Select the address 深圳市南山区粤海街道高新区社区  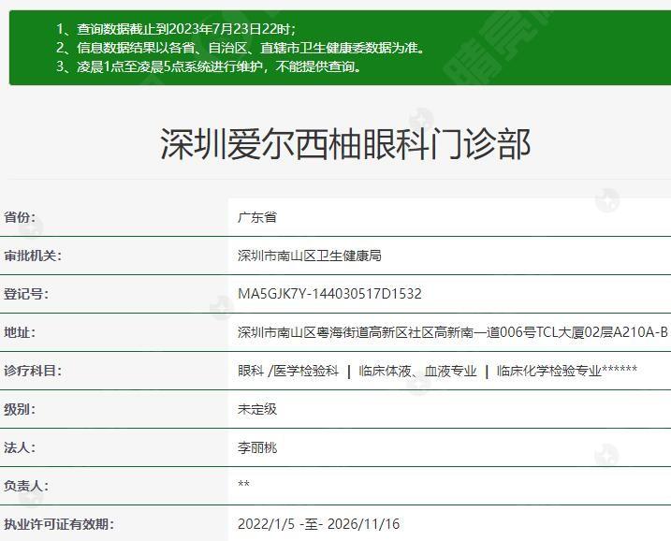(x=453, y=332)
